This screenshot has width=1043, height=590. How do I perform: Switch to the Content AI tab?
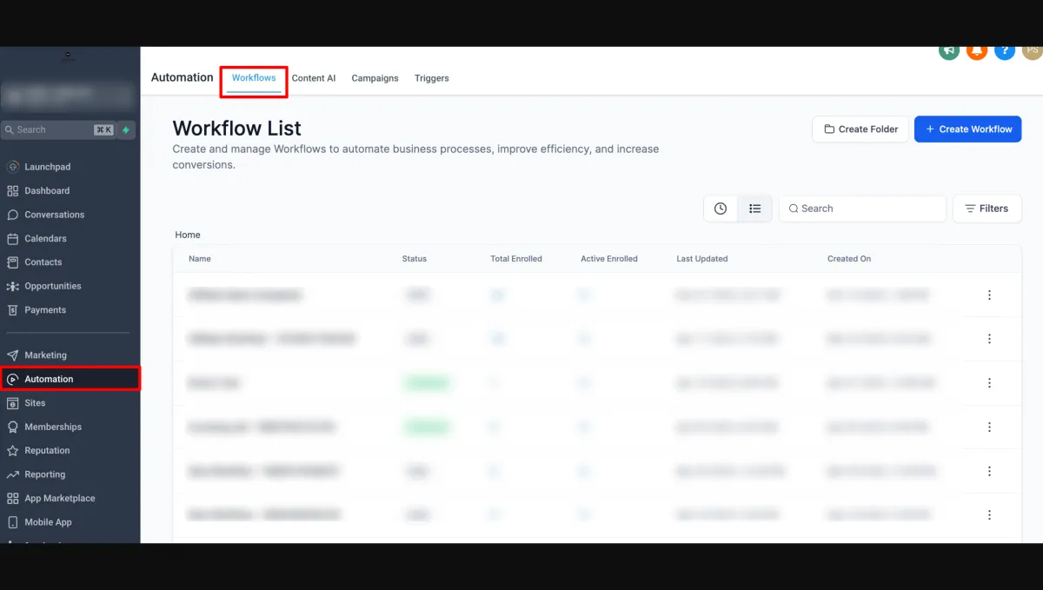314,78
